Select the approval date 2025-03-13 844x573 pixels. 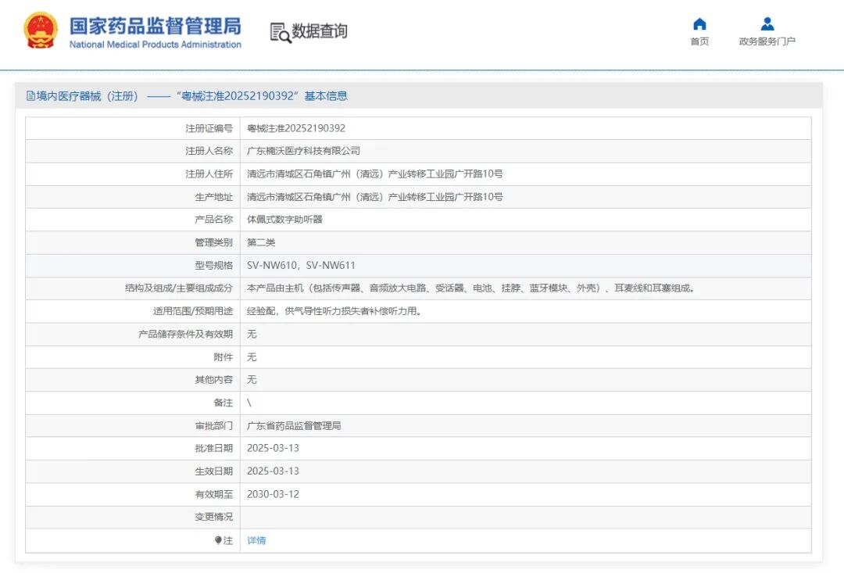point(275,448)
